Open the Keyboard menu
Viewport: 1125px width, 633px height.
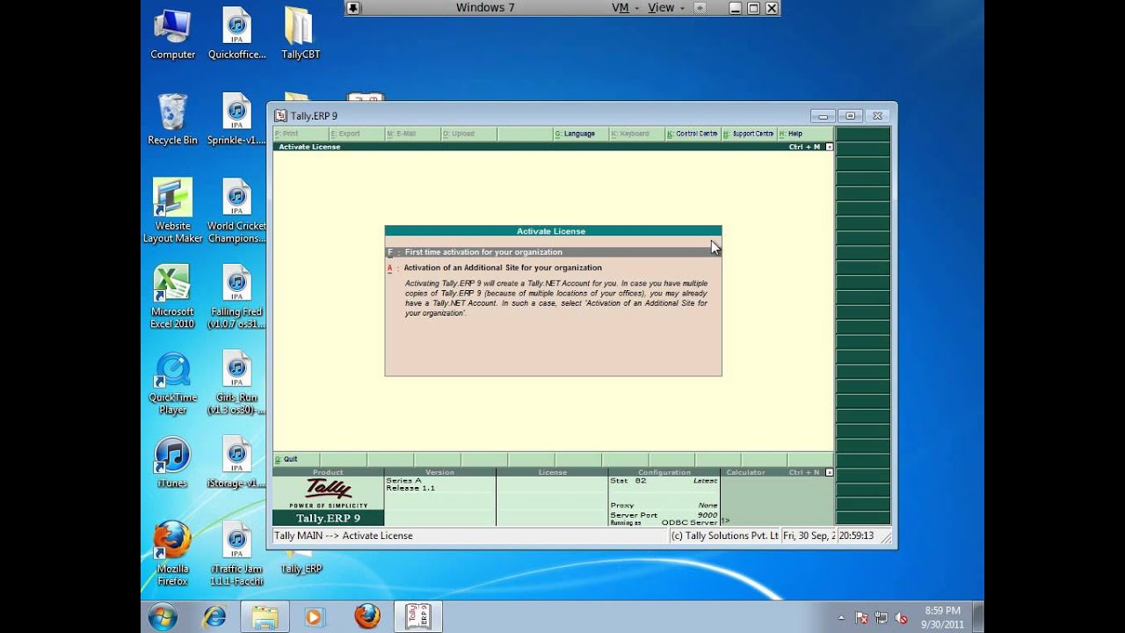pos(636,134)
